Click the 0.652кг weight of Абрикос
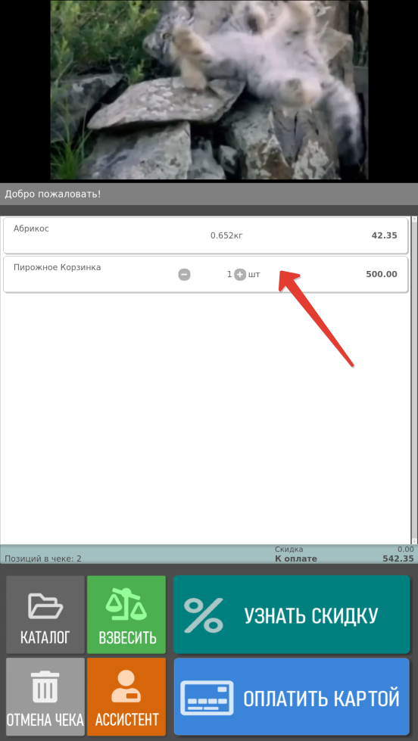This screenshot has height=741, width=418. (x=226, y=235)
